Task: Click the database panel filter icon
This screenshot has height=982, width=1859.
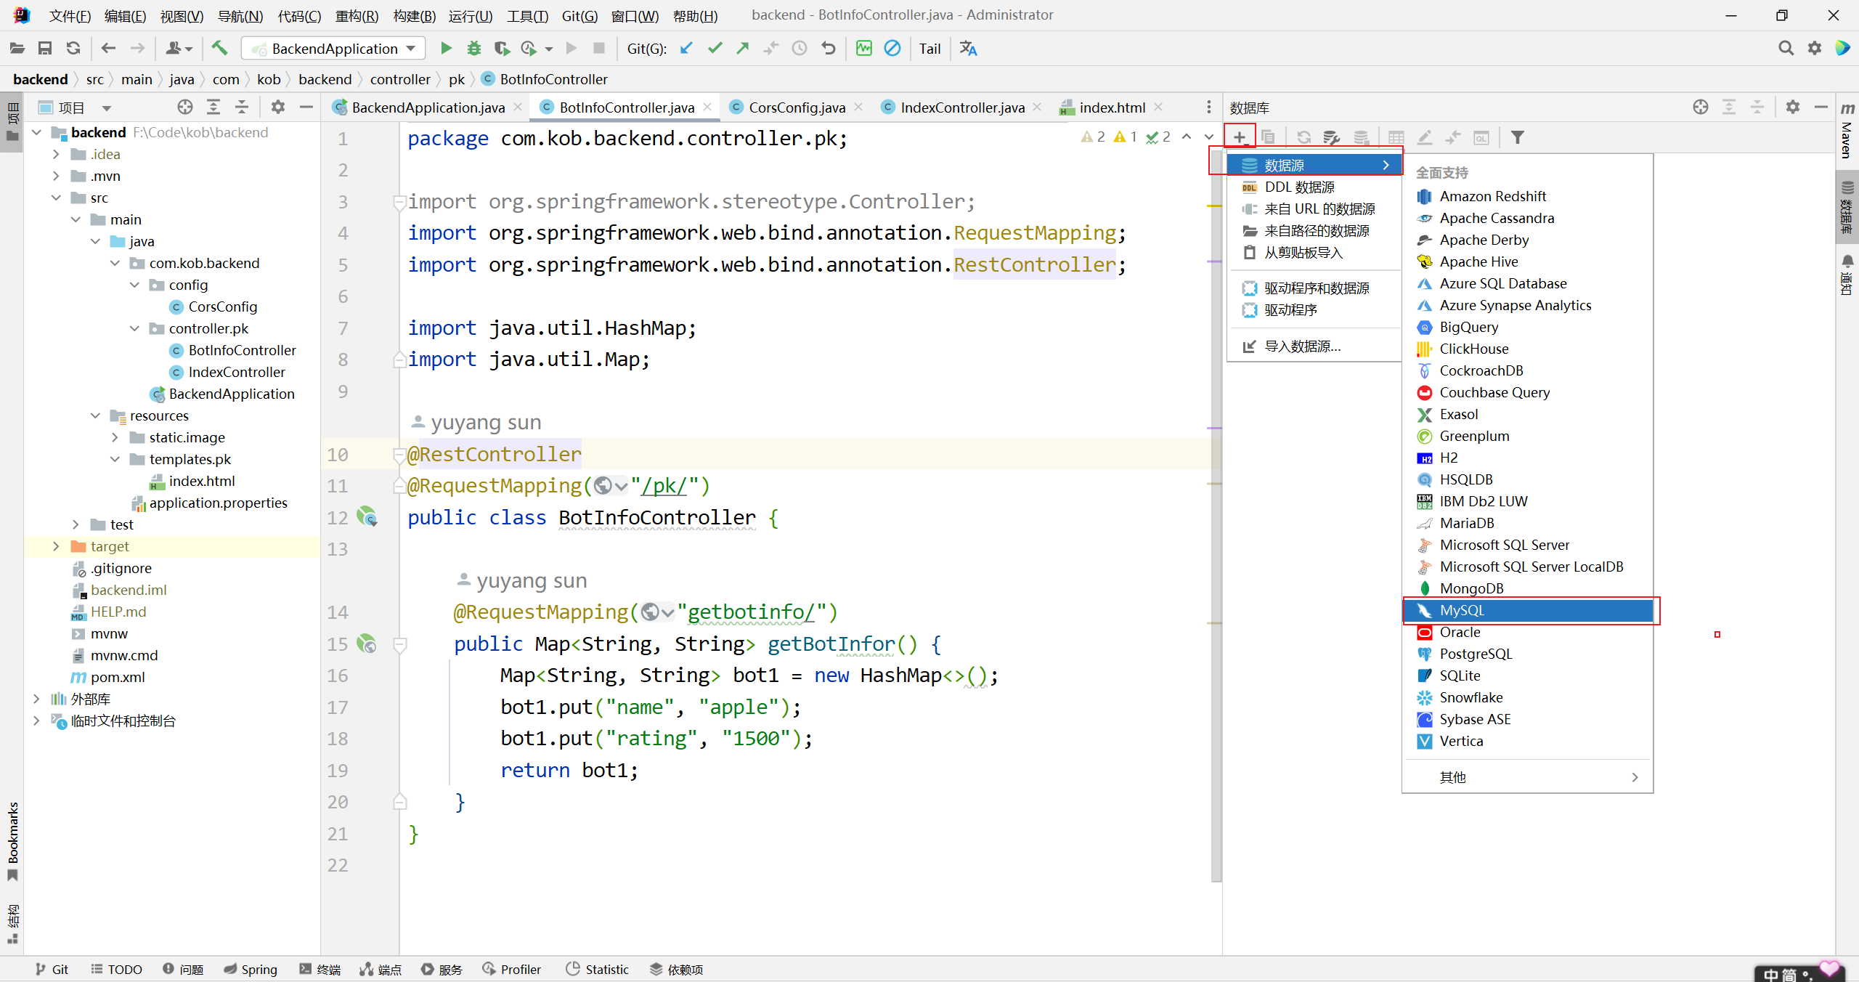Action: tap(1517, 137)
